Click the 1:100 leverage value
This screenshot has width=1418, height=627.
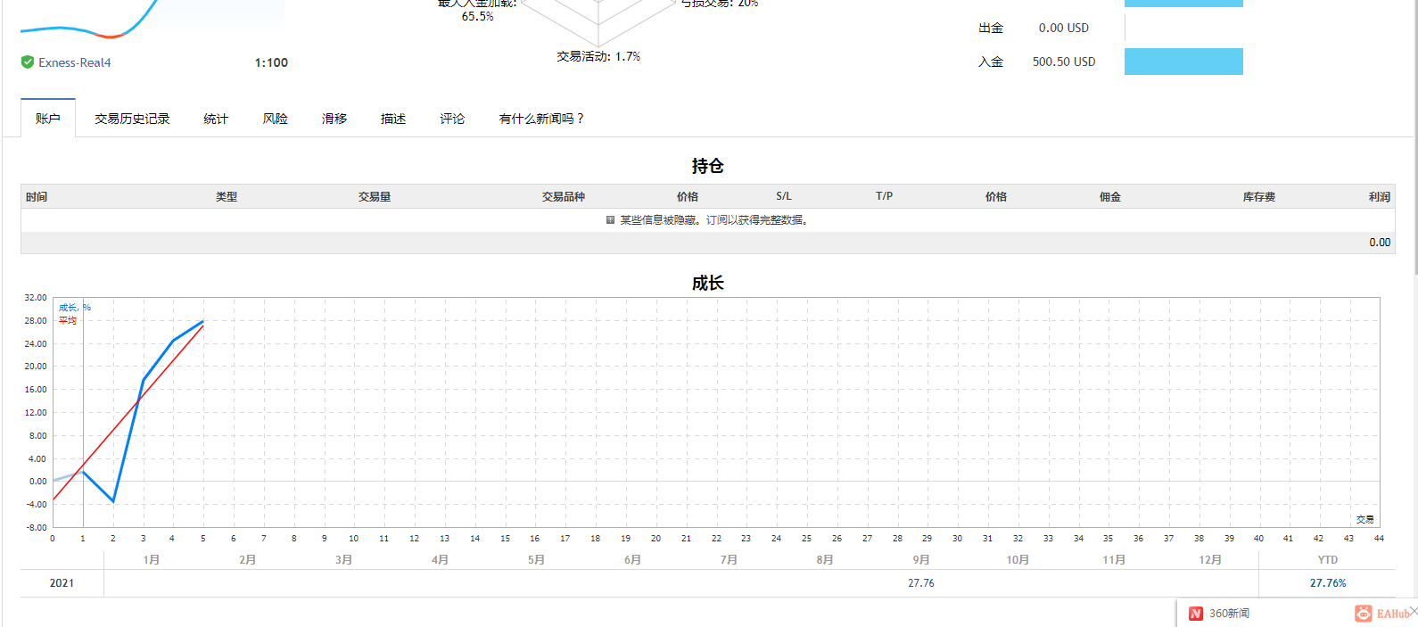[271, 62]
